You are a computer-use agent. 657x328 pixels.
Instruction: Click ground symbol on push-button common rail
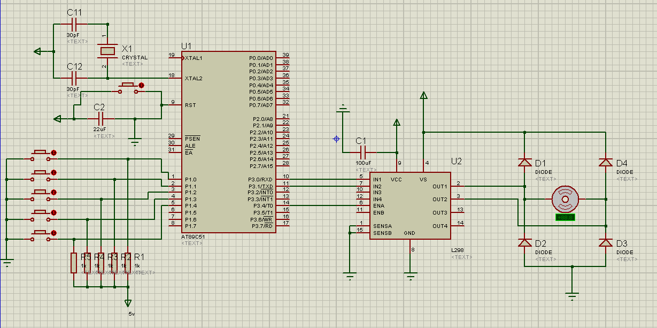[6, 263]
